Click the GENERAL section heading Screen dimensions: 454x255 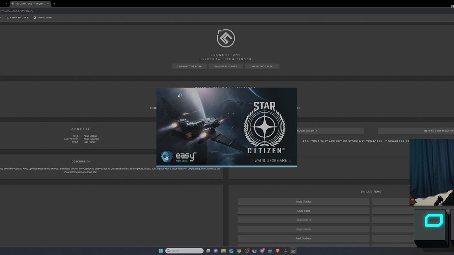click(81, 129)
